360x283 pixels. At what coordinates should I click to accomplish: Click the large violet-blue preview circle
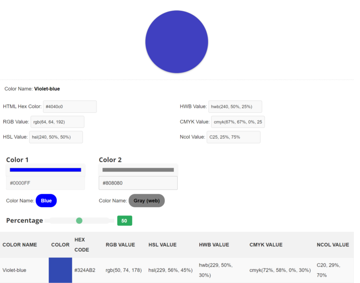click(x=177, y=42)
